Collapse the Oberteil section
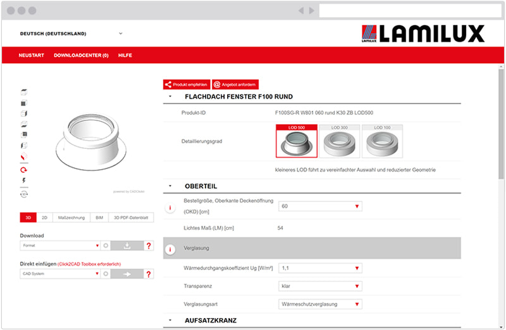The height and width of the screenshot is (330, 506). 170,186
